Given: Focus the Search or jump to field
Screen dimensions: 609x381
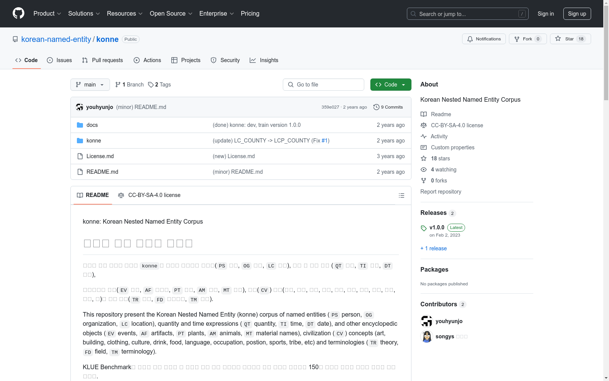Looking at the screenshot, I should (x=468, y=14).
